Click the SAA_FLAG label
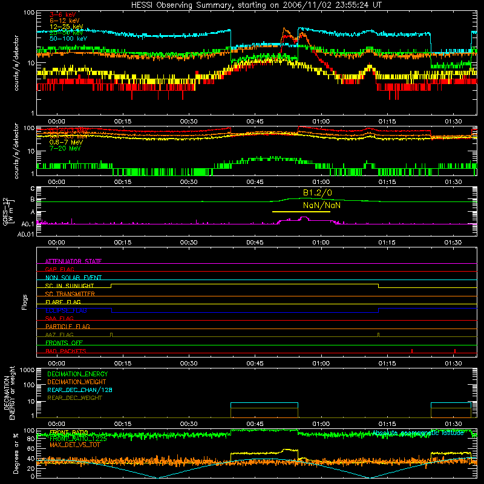This screenshot has width=484, height=484. (59, 318)
